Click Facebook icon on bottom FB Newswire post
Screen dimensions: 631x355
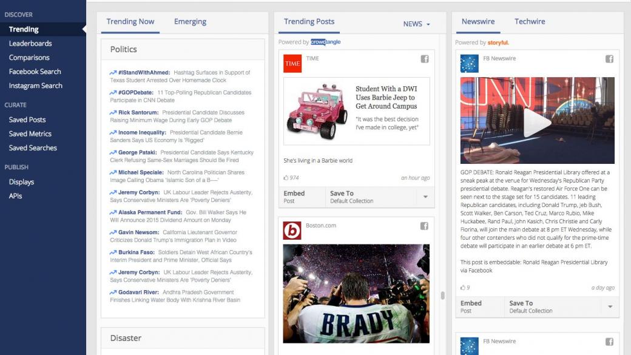click(x=609, y=342)
